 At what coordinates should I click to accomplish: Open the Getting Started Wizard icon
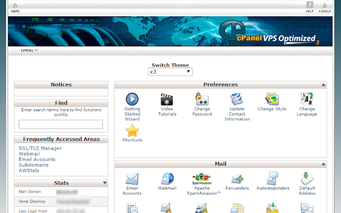click(132, 99)
